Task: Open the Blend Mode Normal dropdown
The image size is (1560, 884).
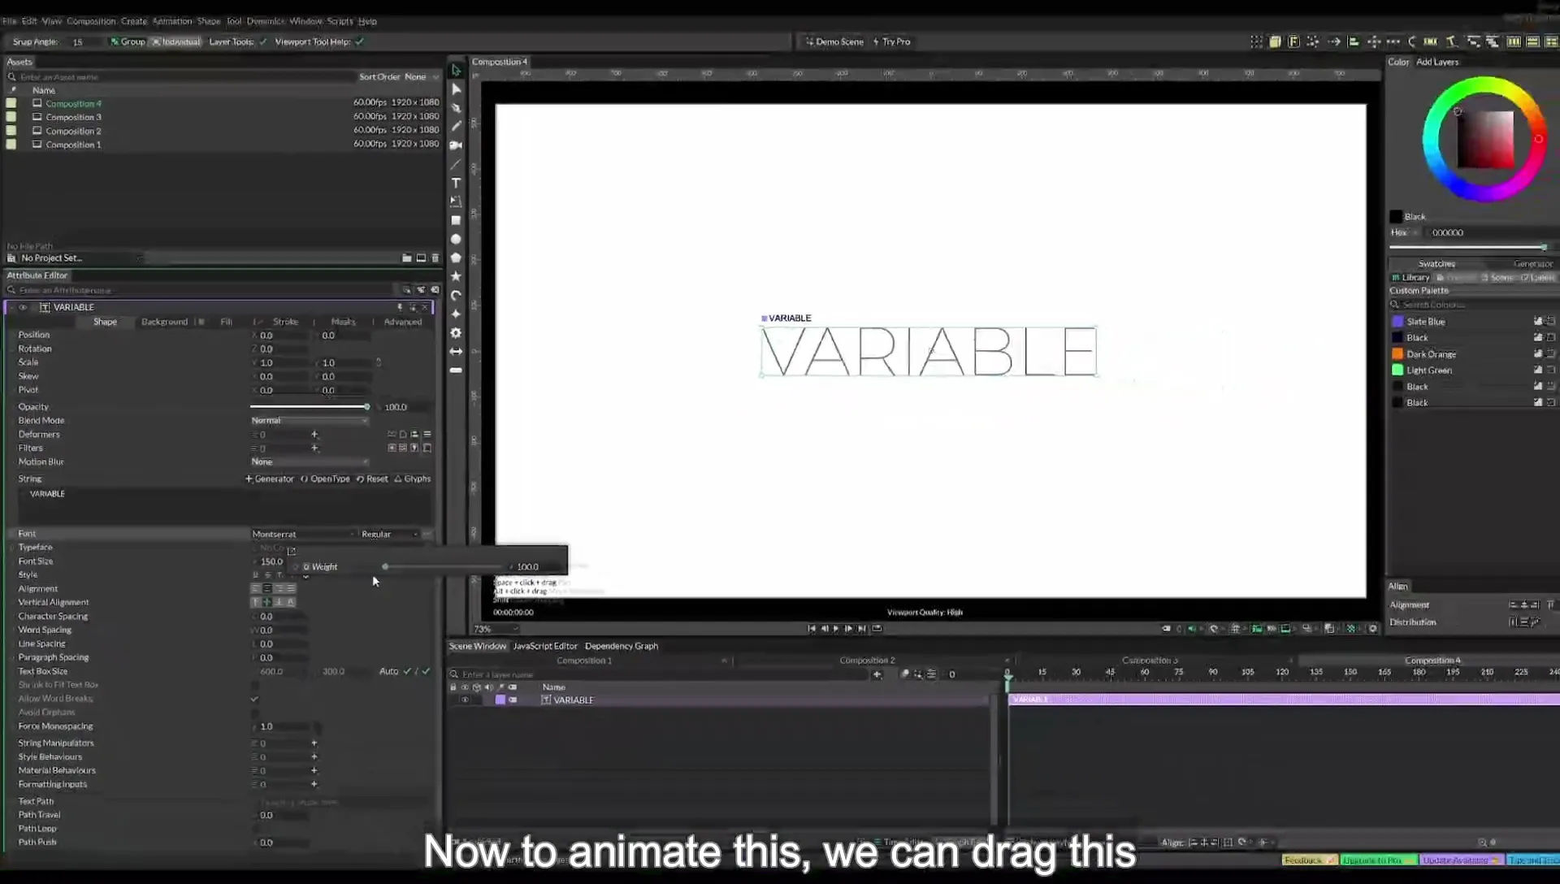Action: [309, 421]
